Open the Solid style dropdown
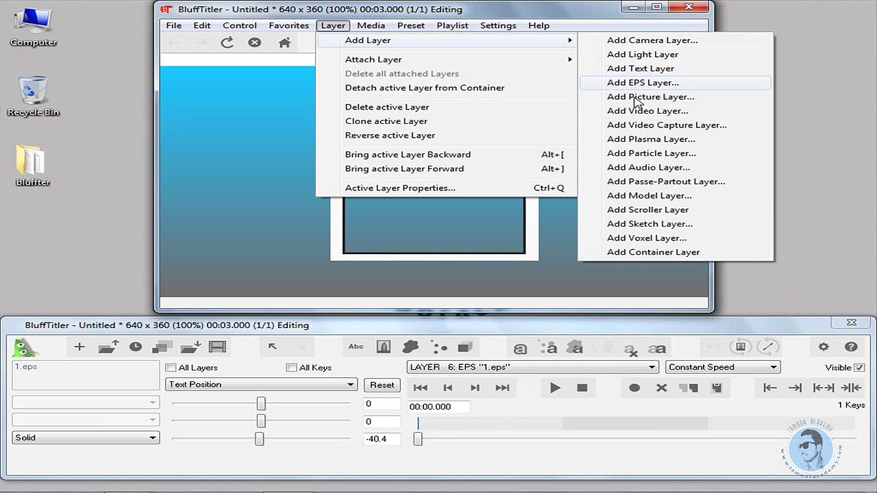This screenshot has height=493, width=877. point(86,438)
